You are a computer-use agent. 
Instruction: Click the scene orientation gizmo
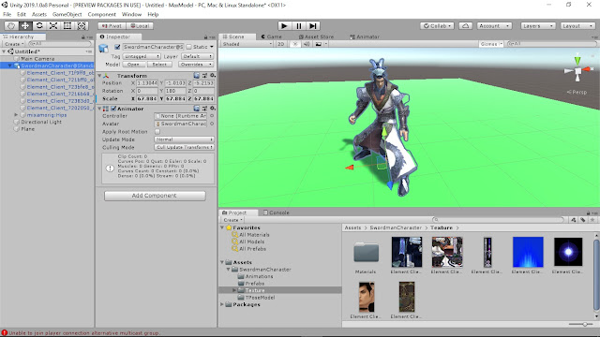tap(578, 71)
